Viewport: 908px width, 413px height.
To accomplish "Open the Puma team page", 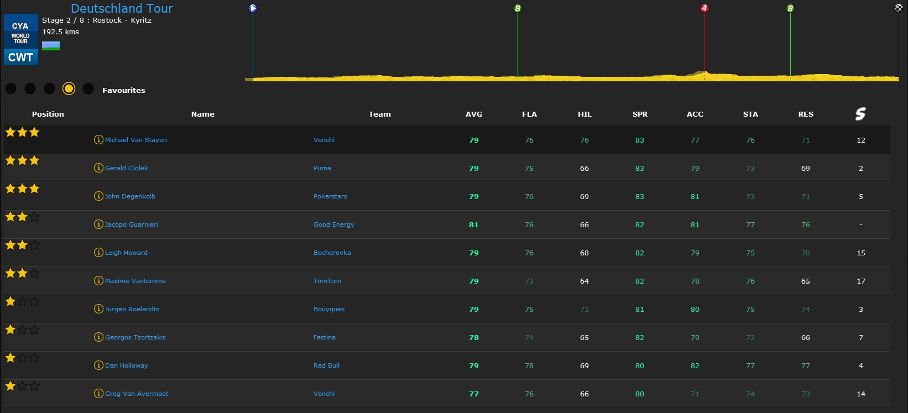I will 322,168.
